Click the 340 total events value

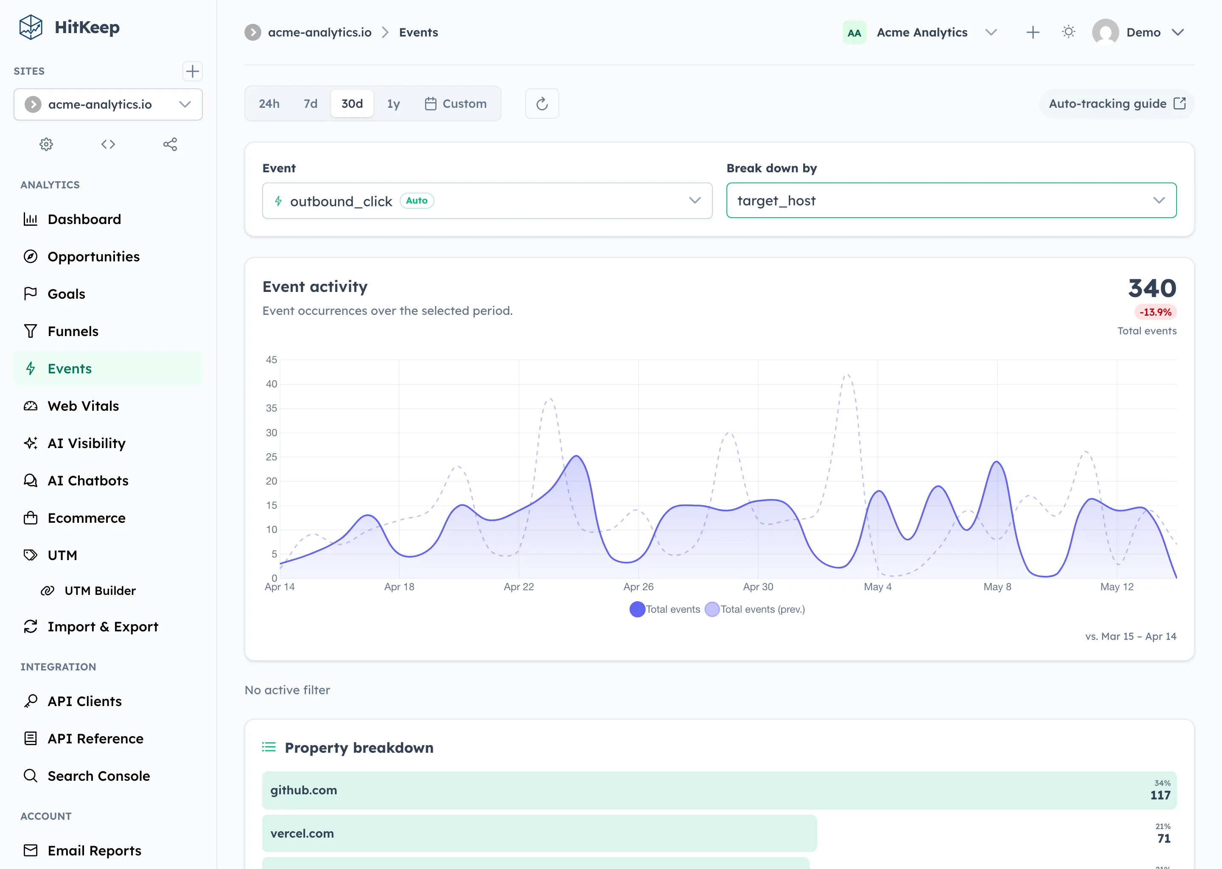[x=1152, y=288]
